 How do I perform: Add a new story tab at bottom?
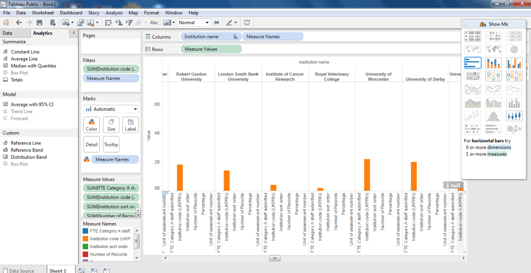click(107, 271)
